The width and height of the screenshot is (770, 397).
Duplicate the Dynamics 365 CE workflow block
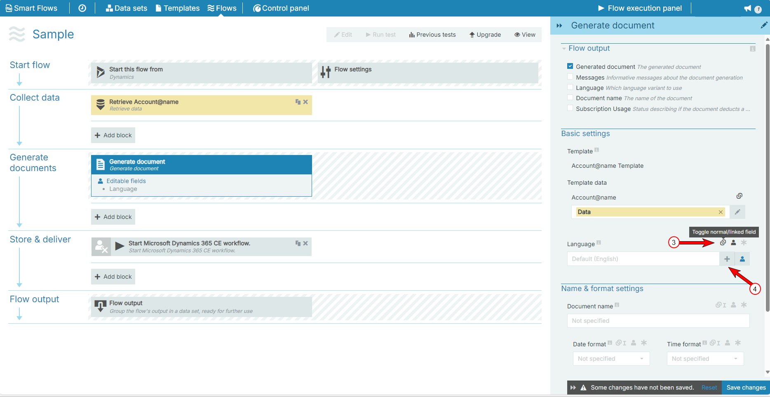click(x=298, y=243)
